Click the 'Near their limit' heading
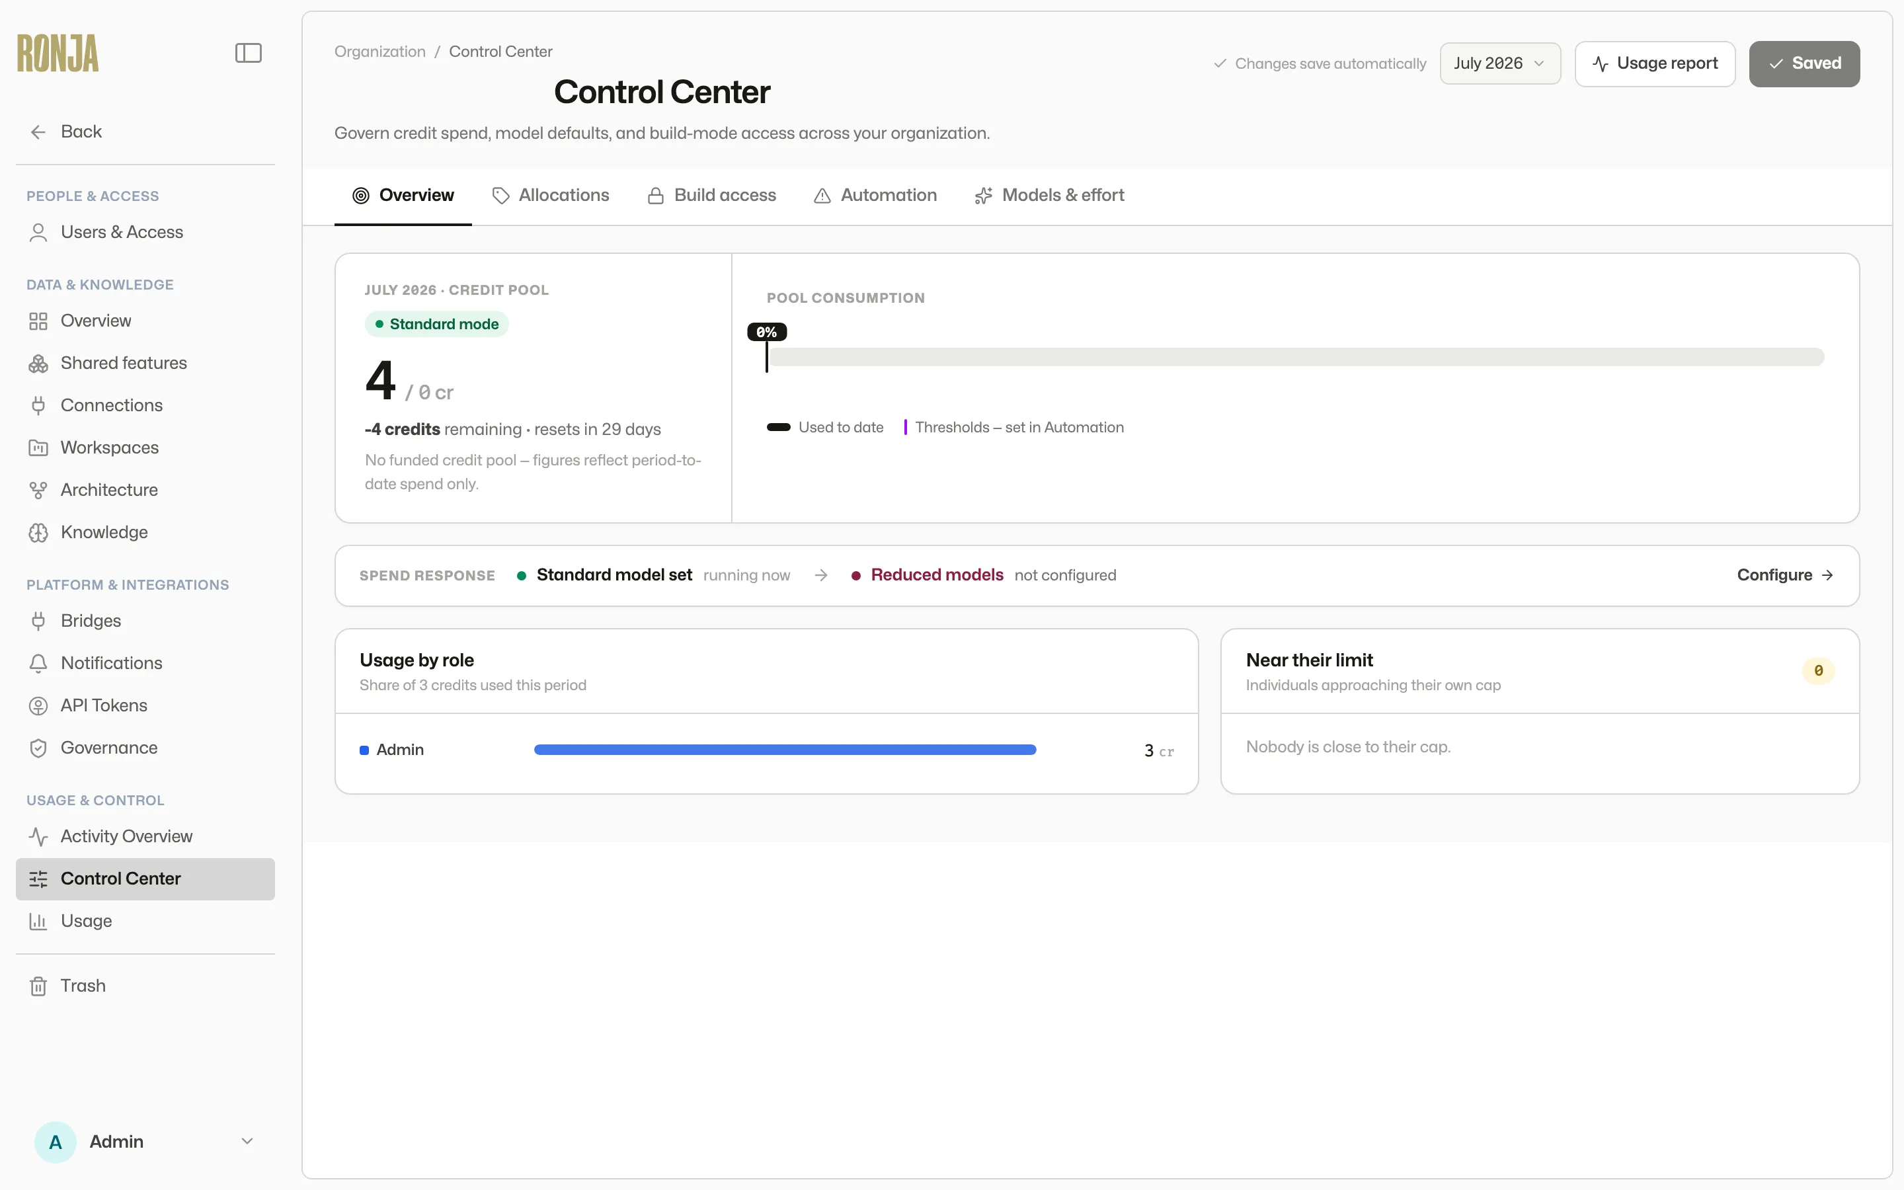 pyautogui.click(x=1309, y=660)
